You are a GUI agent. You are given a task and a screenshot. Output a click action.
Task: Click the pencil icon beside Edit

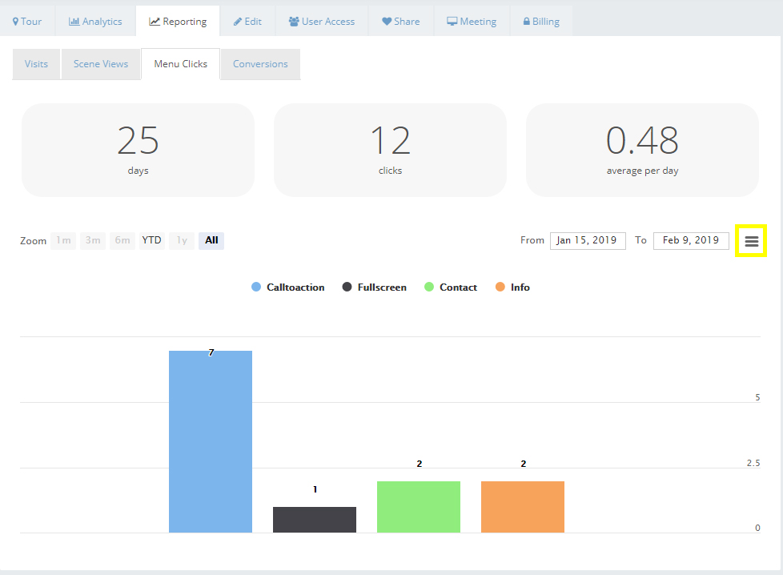tap(238, 22)
